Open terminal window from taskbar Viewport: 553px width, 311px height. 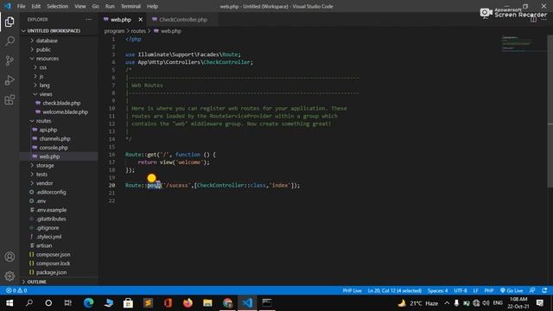click(267, 303)
